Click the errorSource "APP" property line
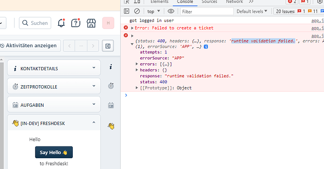 tap(162, 58)
